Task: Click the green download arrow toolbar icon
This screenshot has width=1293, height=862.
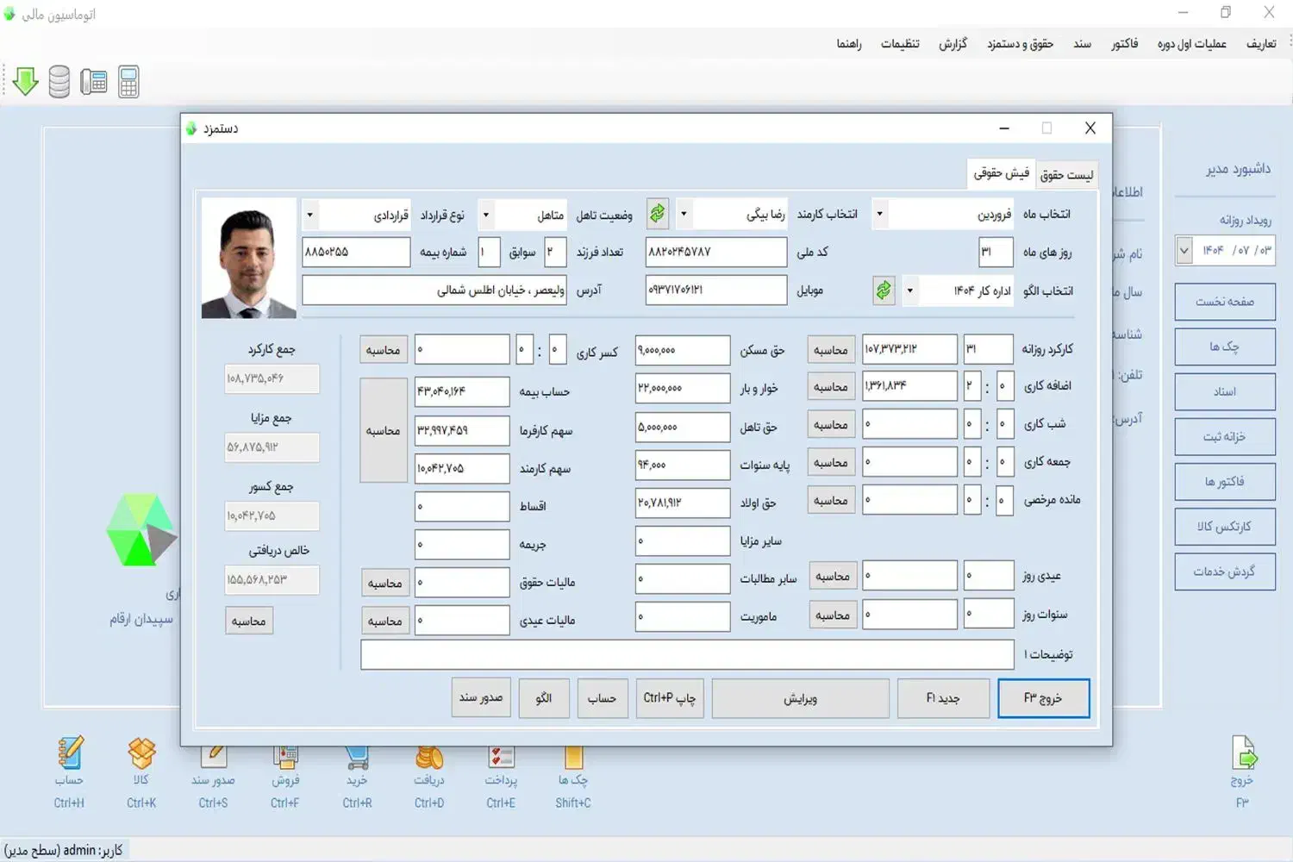Action: pyautogui.click(x=26, y=82)
